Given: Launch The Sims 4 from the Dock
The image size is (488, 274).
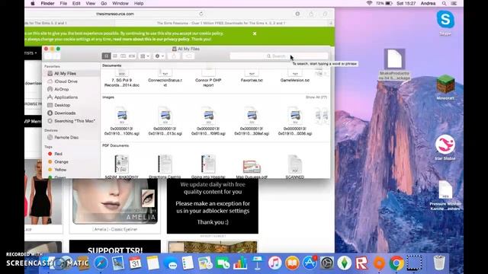Looking at the screenshot, I should point(344,263).
